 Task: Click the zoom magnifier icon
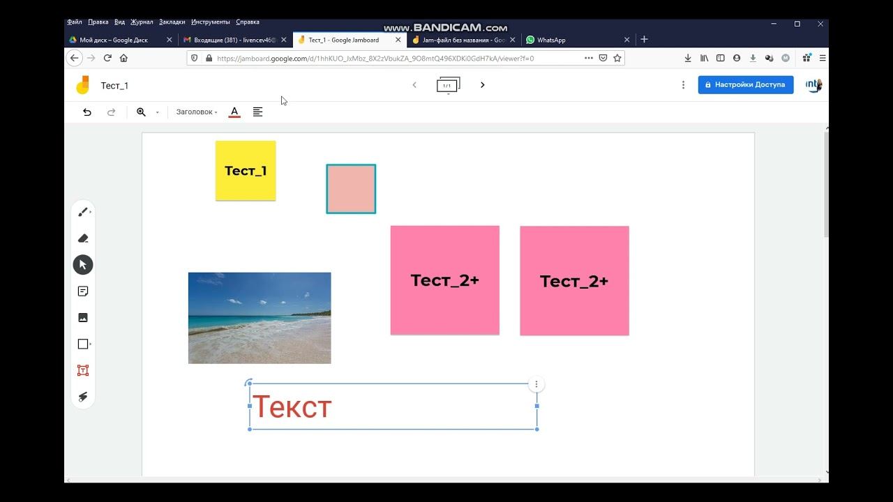tap(141, 112)
